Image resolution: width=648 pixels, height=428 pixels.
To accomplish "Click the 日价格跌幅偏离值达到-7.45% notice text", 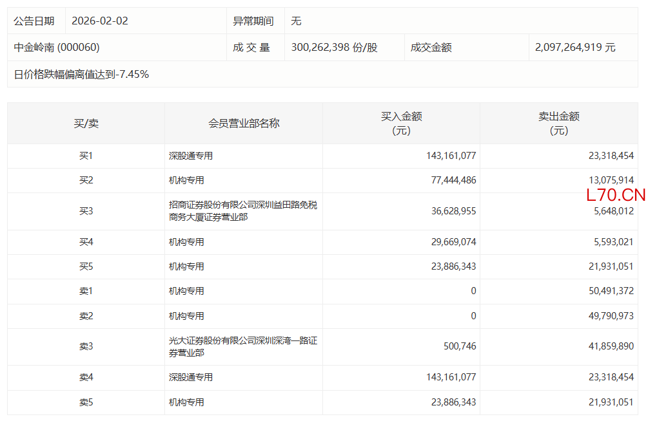I will click(x=81, y=75).
